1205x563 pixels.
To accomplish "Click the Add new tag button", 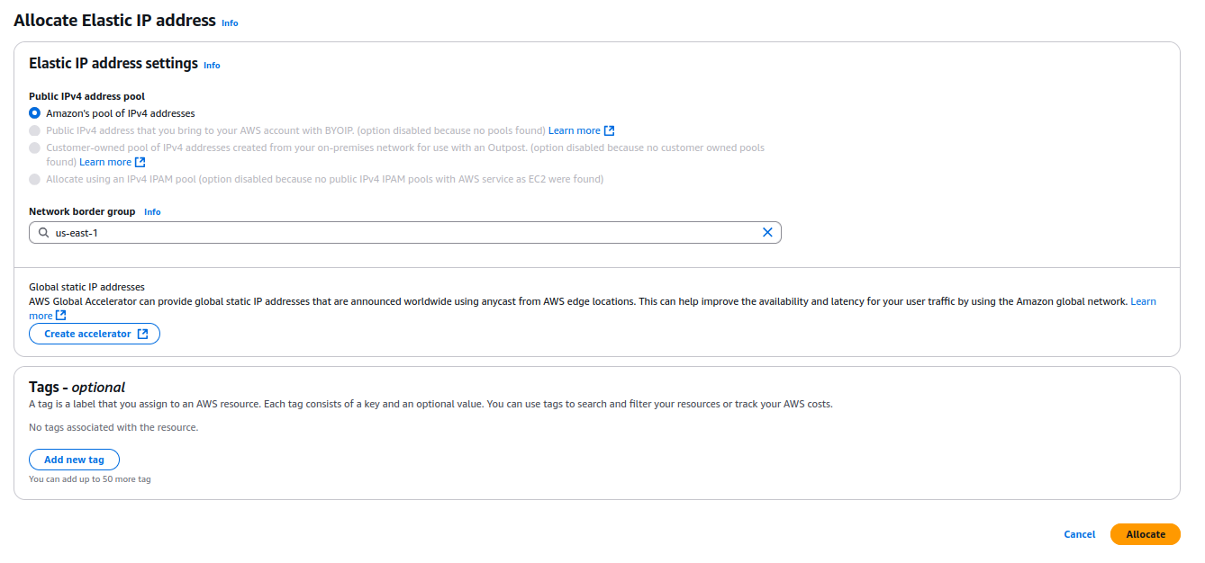I will [74, 460].
